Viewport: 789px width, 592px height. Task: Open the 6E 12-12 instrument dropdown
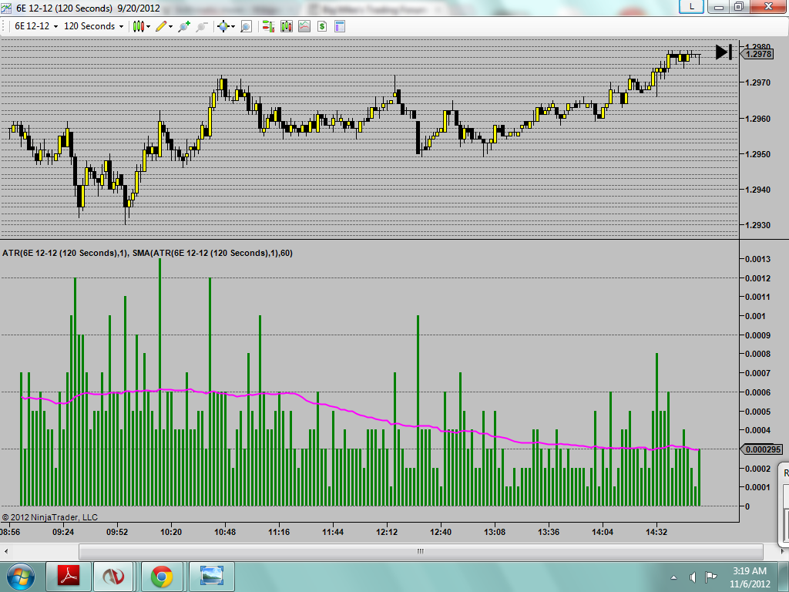point(35,26)
